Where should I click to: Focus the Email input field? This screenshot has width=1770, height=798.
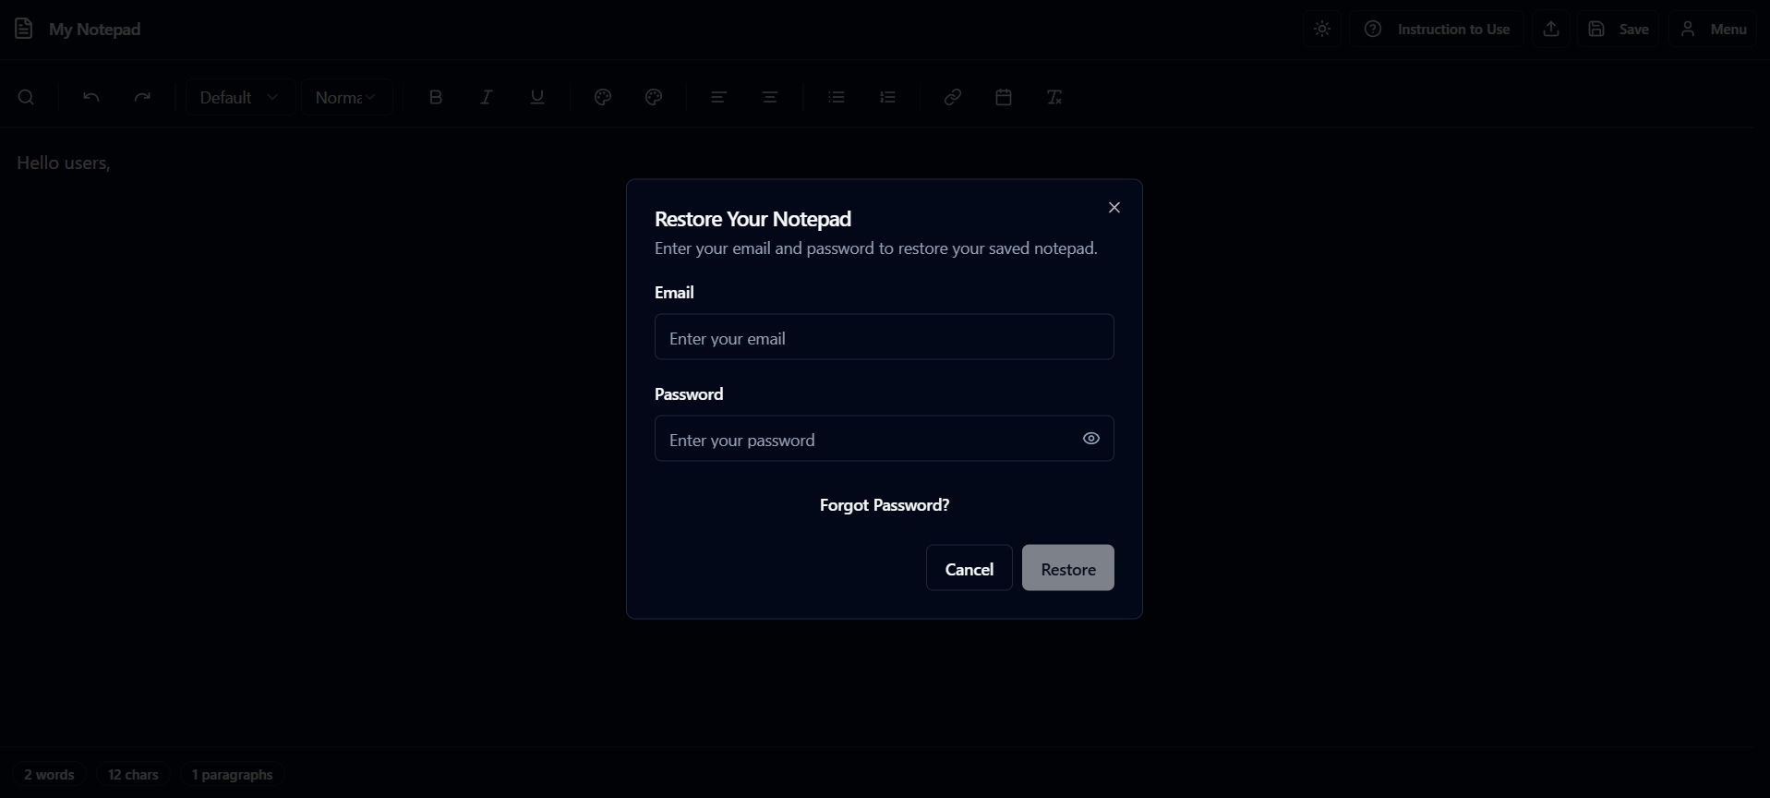[885, 337]
